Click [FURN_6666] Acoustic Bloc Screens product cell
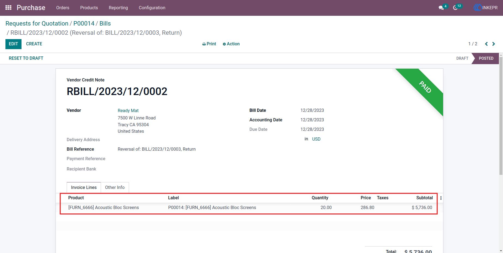 (104, 208)
